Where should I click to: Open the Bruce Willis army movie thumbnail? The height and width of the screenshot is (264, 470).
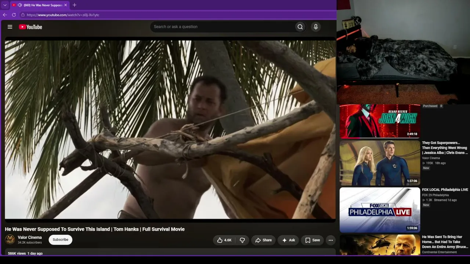click(380, 245)
